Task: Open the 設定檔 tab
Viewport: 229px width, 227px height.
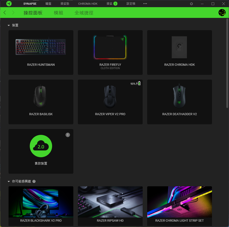Action: tap(131, 3)
